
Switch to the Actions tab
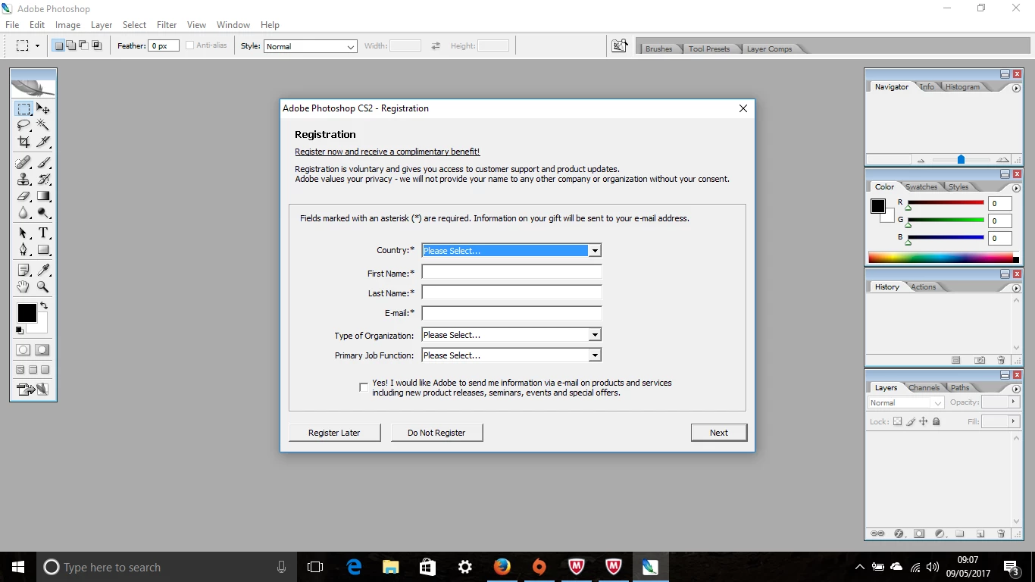pyautogui.click(x=923, y=286)
